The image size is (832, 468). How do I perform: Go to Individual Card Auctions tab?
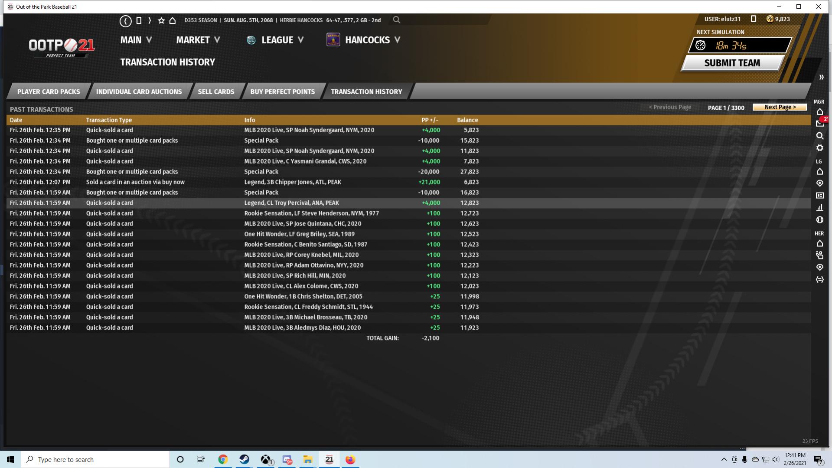139,92
